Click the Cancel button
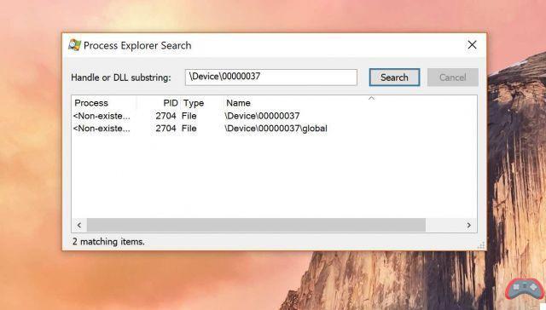Screen dimensions: 546x310 453,77
